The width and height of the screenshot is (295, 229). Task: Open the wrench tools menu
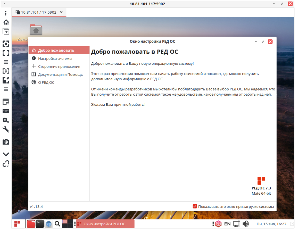click(x=6, y=129)
